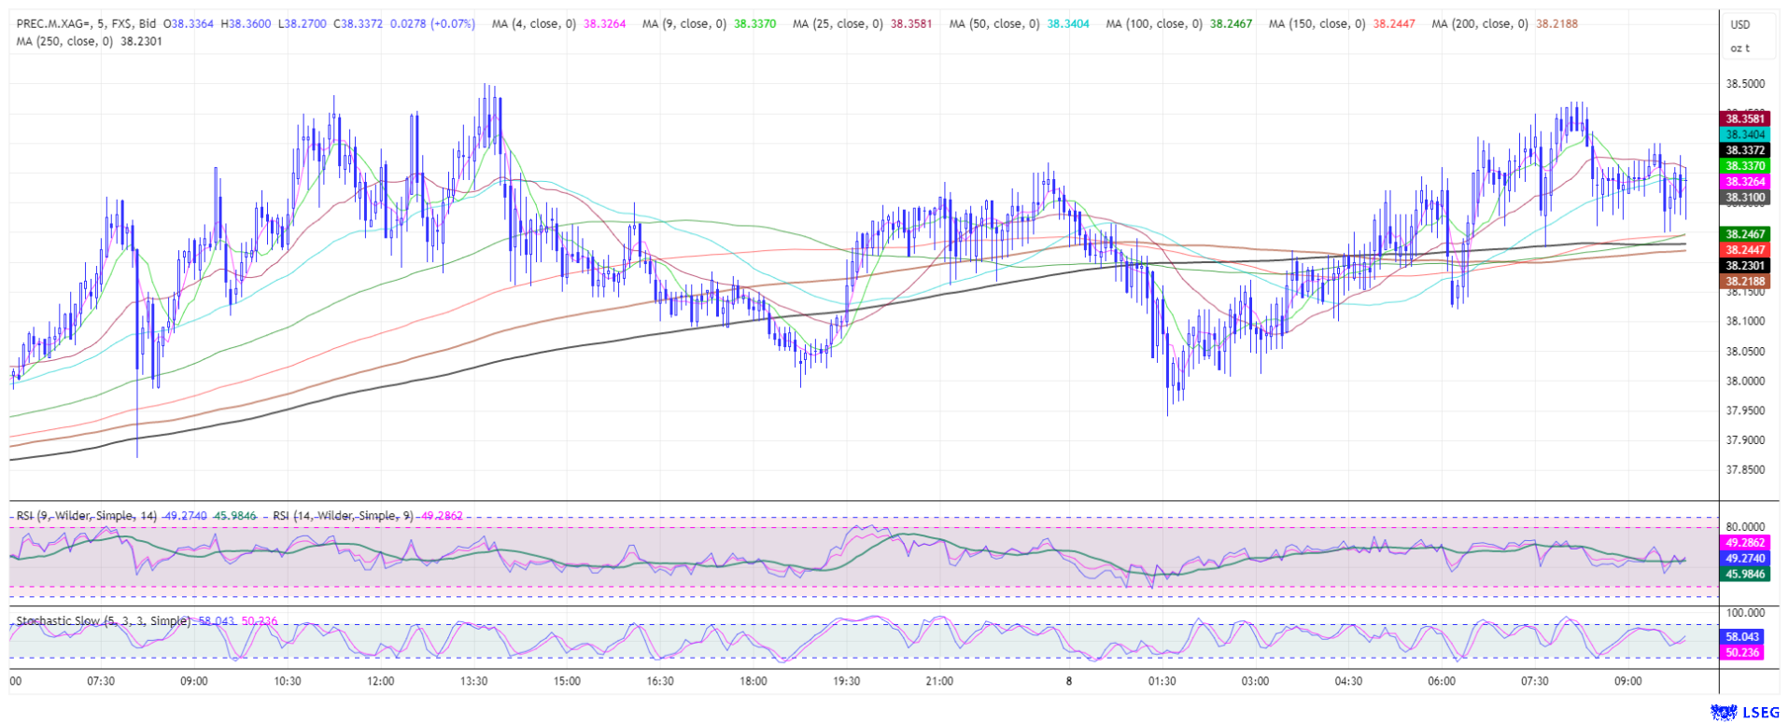
Task: Click the LSEG logo in the corner
Action: (1744, 713)
